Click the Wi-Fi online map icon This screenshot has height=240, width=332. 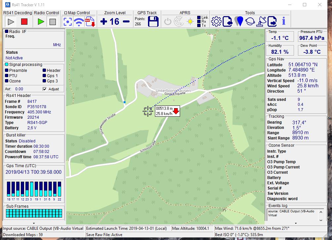coord(79,22)
